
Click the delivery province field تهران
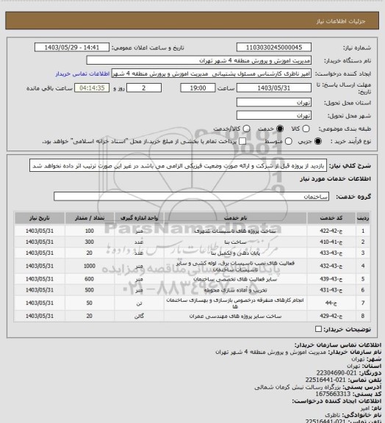click(274, 103)
